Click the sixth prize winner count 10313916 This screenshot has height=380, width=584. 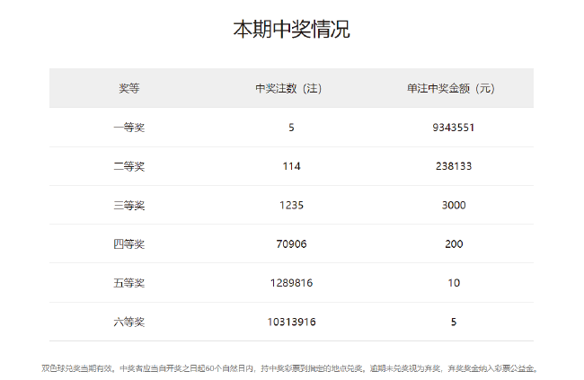coord(291,322)
